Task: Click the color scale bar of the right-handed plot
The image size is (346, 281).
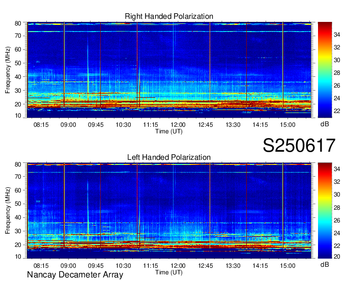Action: tap(325, 70)
